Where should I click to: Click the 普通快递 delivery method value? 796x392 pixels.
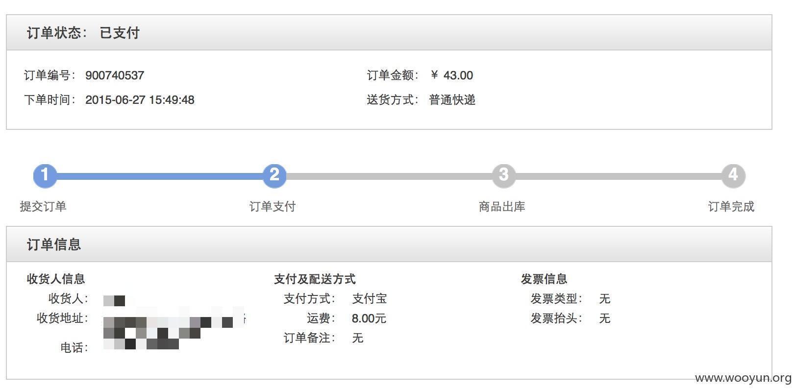452,100
